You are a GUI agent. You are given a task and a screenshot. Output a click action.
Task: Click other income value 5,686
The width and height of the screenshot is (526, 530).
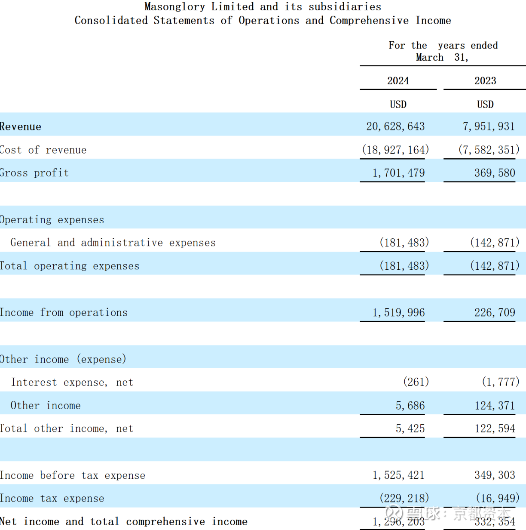click(410, 406)
